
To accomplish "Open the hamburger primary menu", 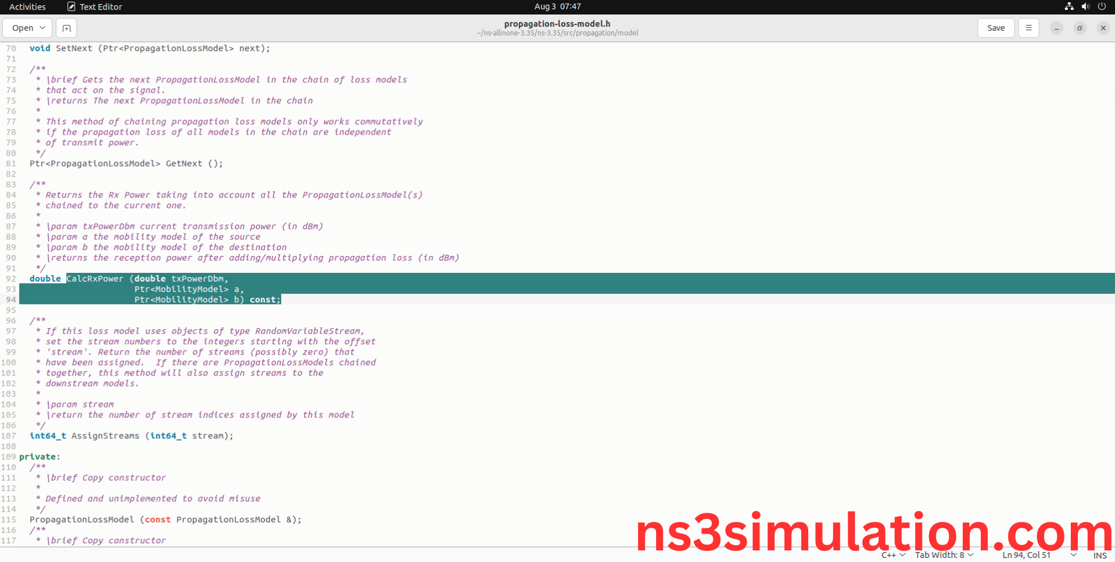I will point(1028,27).
